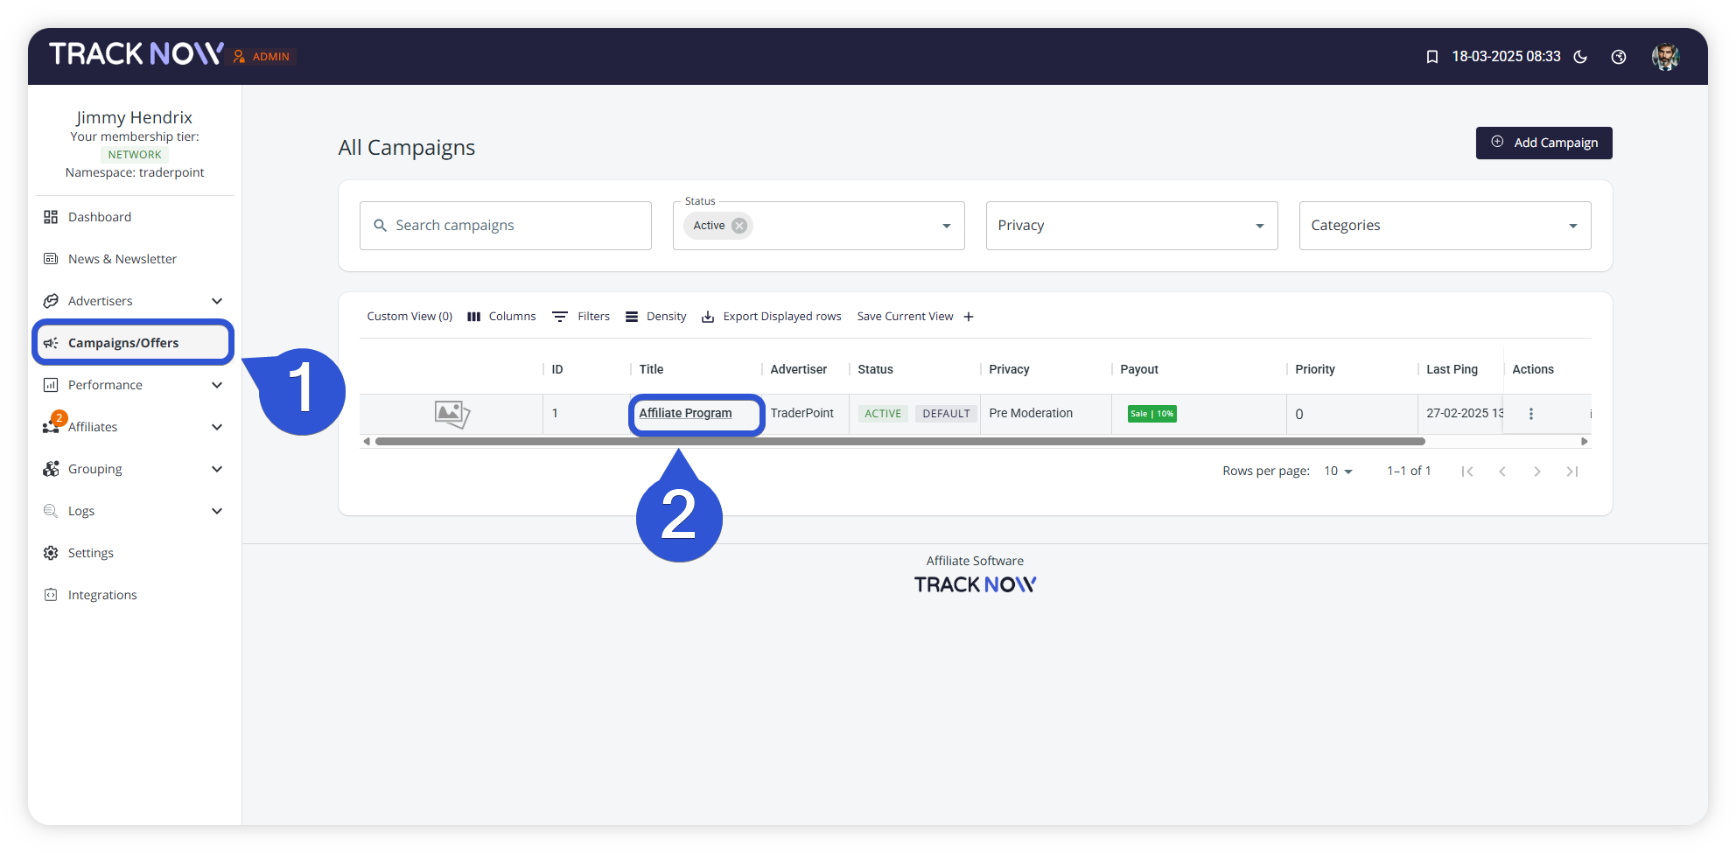
Task: Open Filters for the campaigns table
Action: 581,316
